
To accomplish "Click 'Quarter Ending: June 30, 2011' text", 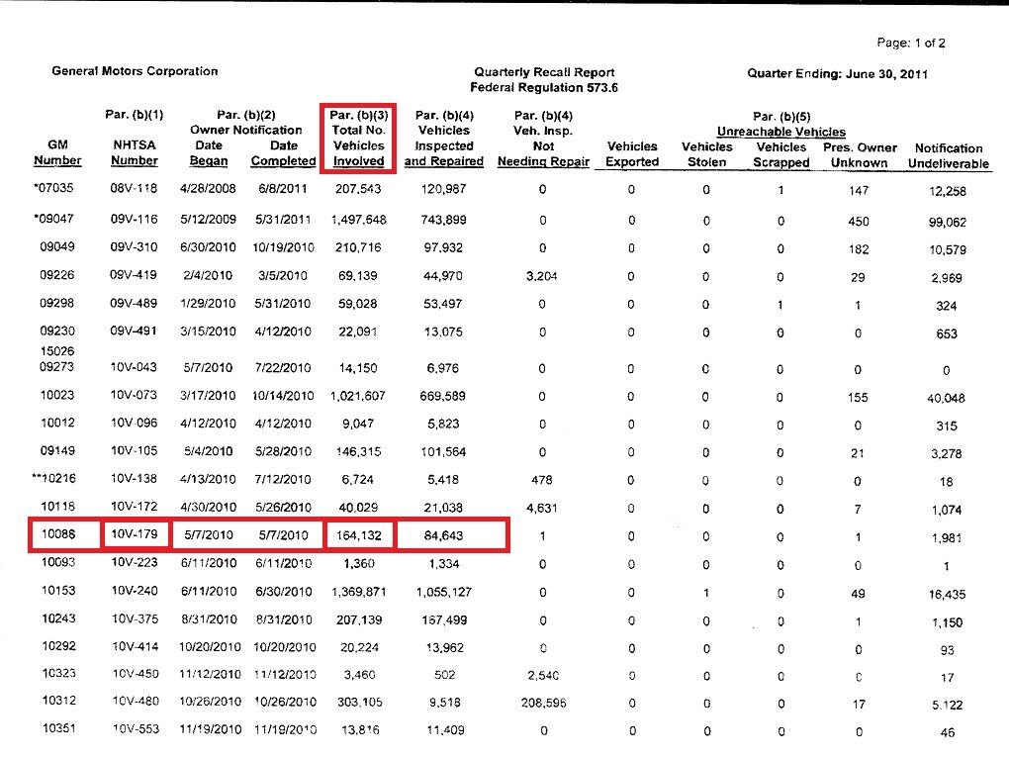I will tap(838, 73).
